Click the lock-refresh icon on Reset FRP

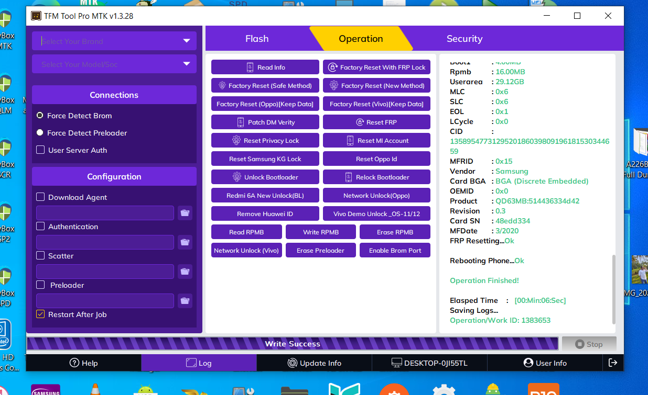point(360,122)
